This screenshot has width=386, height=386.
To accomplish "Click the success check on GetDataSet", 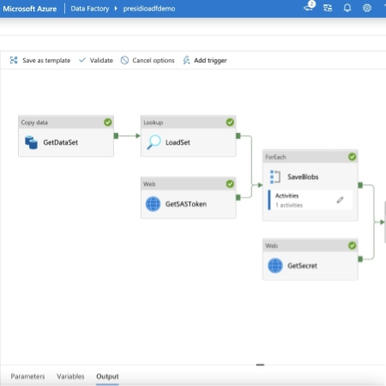I will pyautogui.click(x=108, y=123).
